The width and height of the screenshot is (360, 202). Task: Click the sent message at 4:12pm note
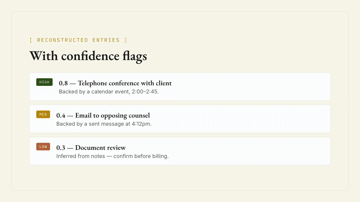(104, 124)
